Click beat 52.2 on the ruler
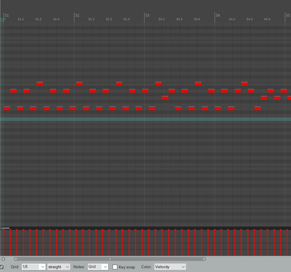 pos(91,19)
